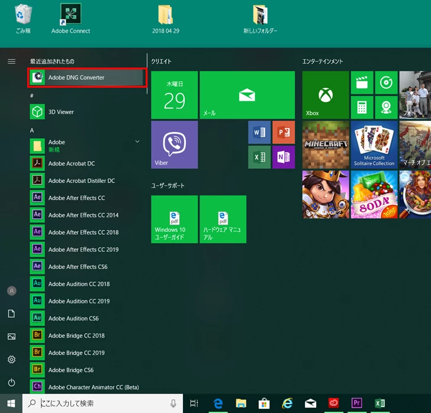Open the user account icon in Start sidebar

[x=12, y=291]
